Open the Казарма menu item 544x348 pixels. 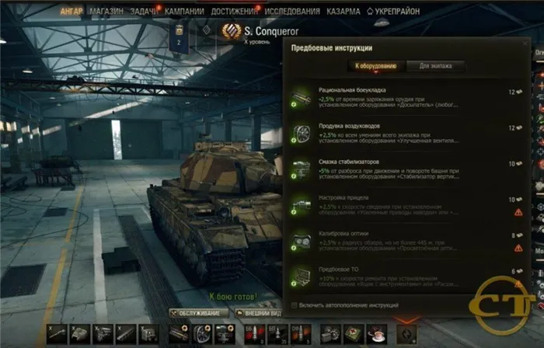[343, 12]
